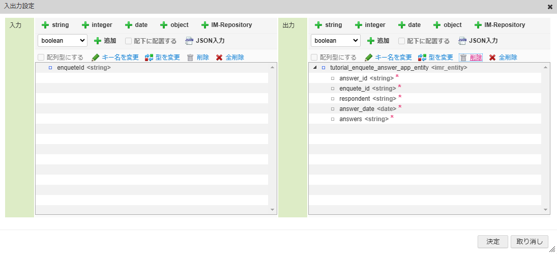557x254 pixels.
Task: Open boolean type dropdown in input panel
Action: [x=63, y=41]
